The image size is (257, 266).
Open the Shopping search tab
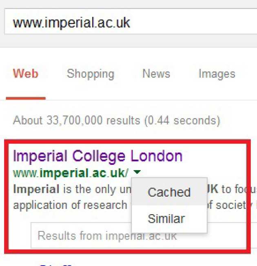pos(91,74)
